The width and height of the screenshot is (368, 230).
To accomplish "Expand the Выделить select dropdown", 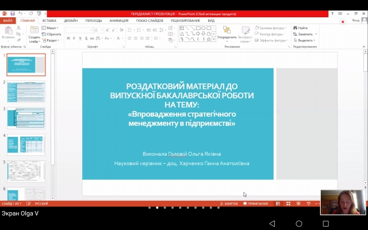I will [x=305, y=40].
